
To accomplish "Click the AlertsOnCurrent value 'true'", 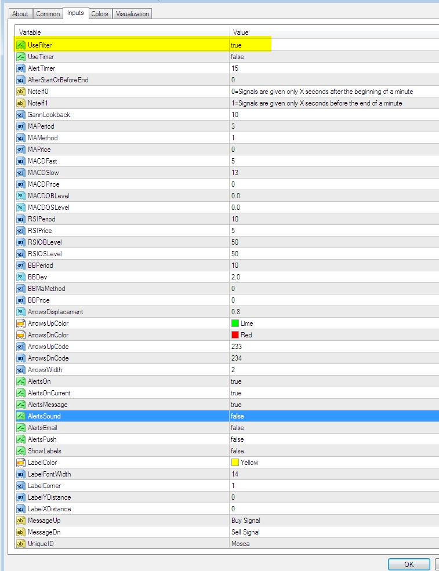I will (x=236, y=393).
